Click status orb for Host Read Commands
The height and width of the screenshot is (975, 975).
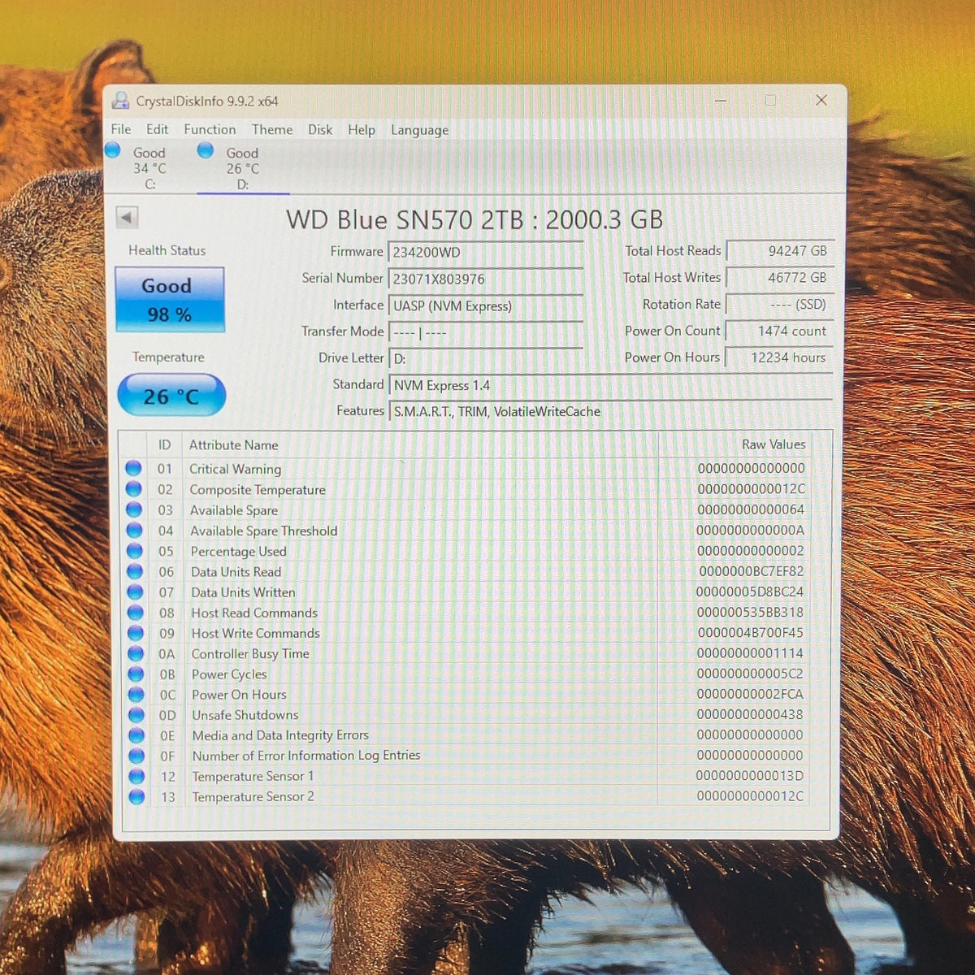[135, 613]
